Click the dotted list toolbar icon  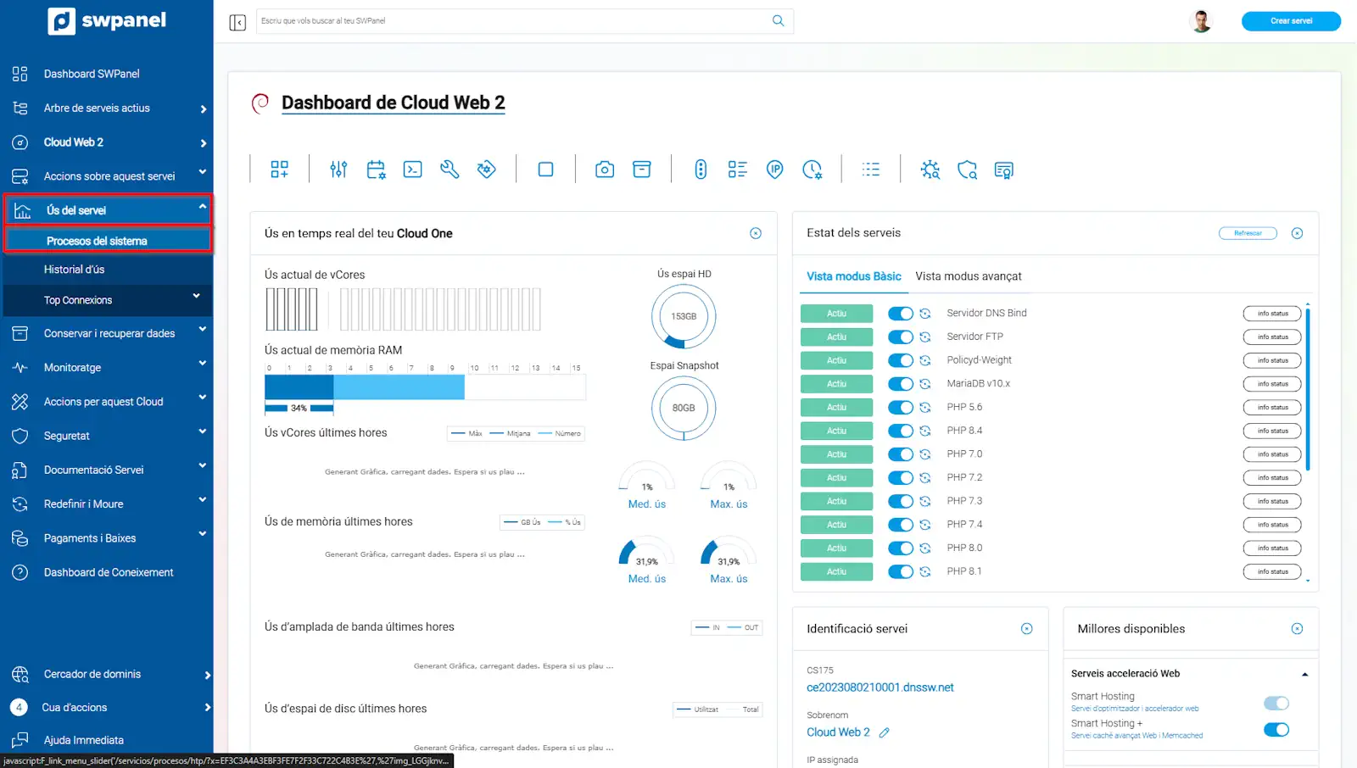(871, 170)
